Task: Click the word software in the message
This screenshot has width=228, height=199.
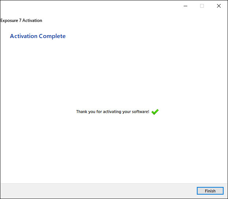Action: 140,112
